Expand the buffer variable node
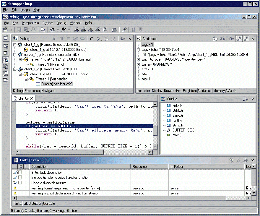 [x=138, y=64]
